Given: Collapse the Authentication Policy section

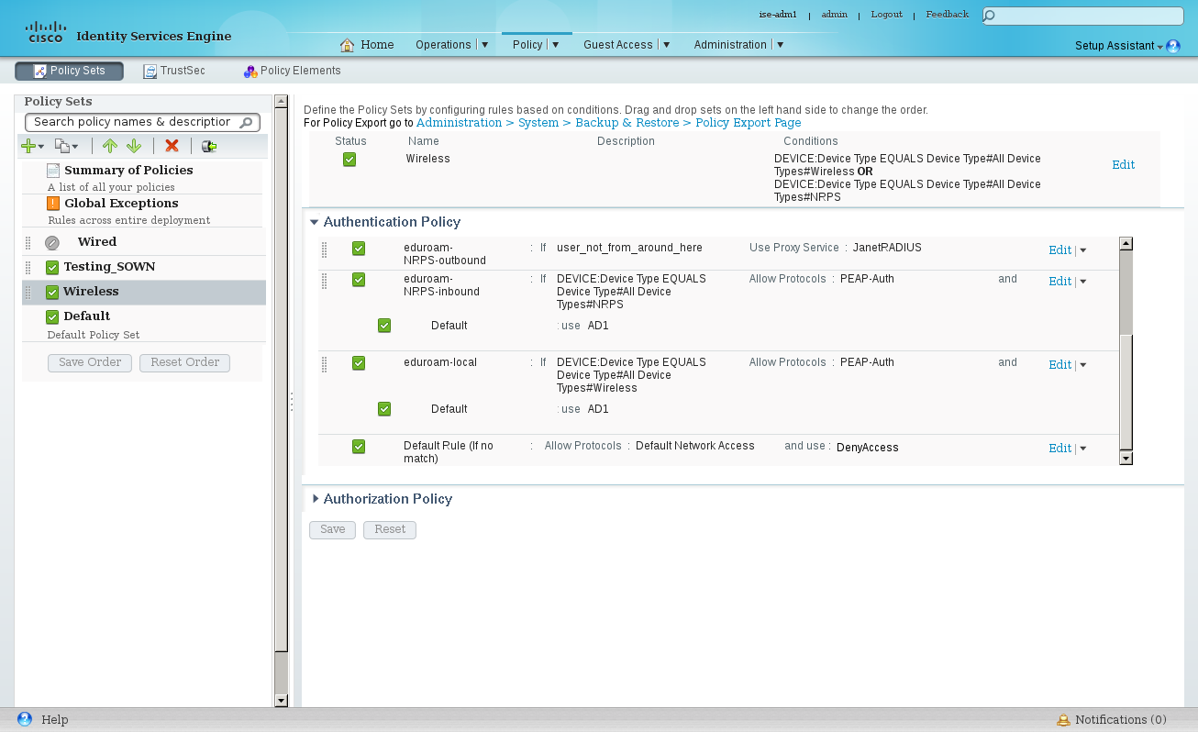Looking at the screenshot, I should point(315,222).
